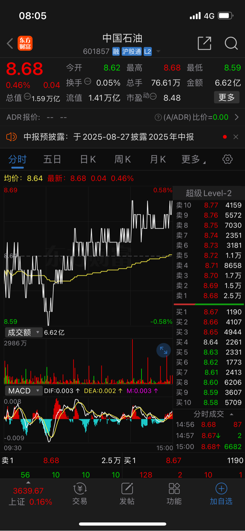Image resolution: width=245 pixels, height=531 pixels.
Task: Tap the speaker announcement icon
Action: click(x=11, y=137)
